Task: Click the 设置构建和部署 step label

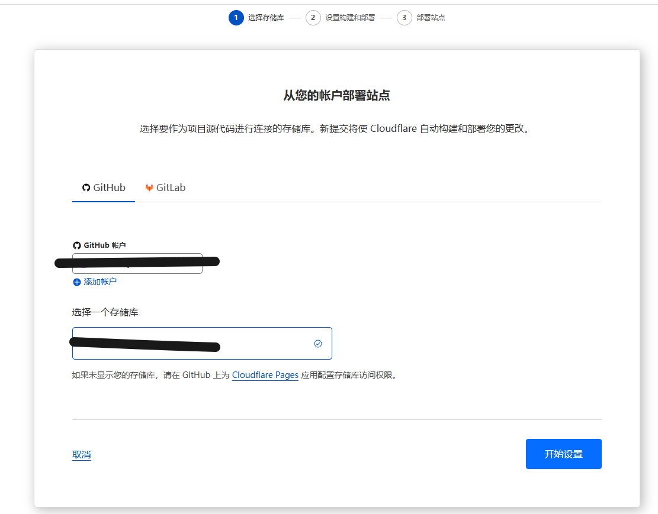Action: pyautogui.click(x=350, y=18)
